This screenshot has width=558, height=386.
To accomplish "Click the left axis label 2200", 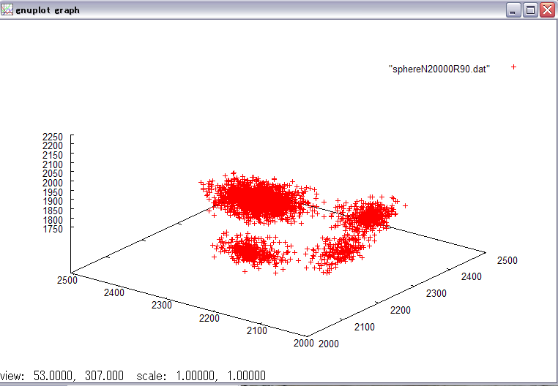I will coord(209,318).
